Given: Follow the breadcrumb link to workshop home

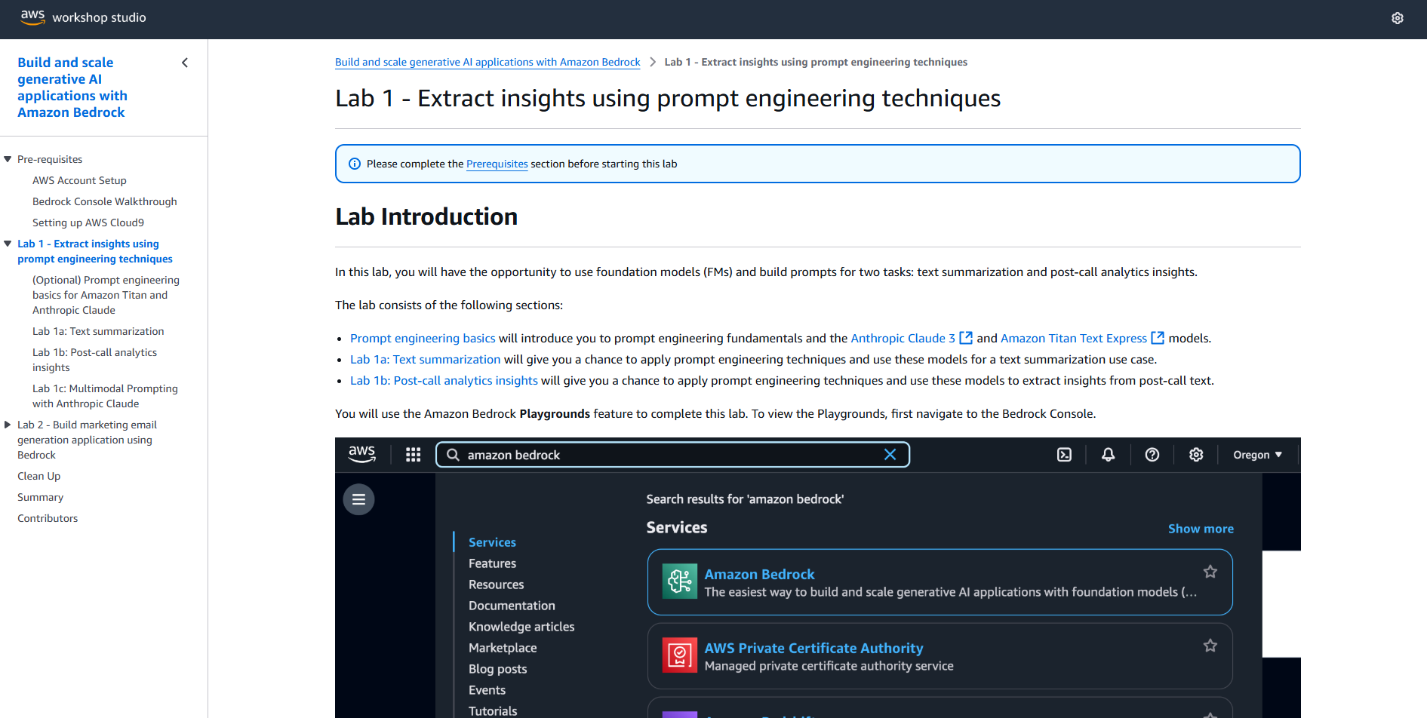Looking at the screenshot, I should pos(487,62).
